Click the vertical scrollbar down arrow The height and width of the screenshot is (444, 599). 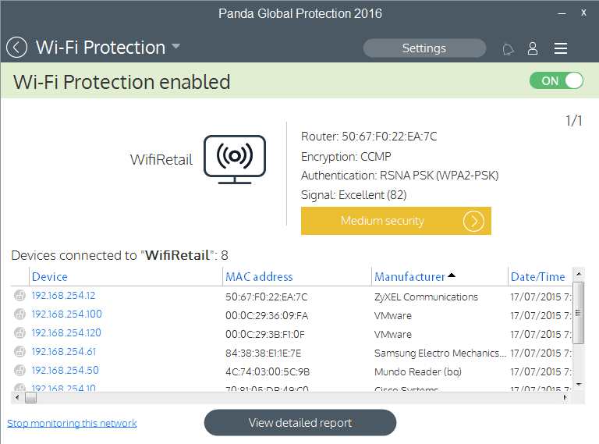579,385
